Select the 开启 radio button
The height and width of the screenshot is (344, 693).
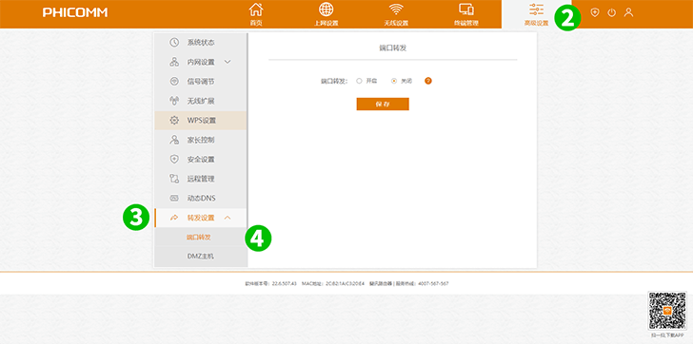(359, 81)
